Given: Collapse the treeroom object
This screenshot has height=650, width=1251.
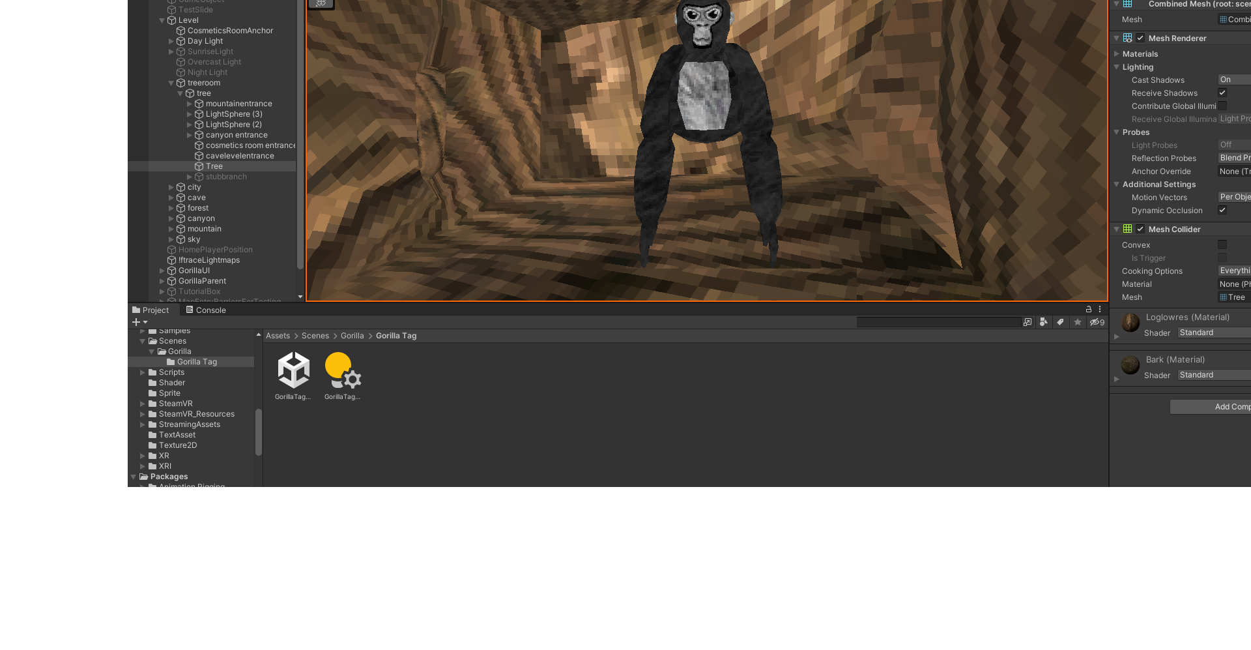Looking at the screenshot, I should click(x=171, y=83).
